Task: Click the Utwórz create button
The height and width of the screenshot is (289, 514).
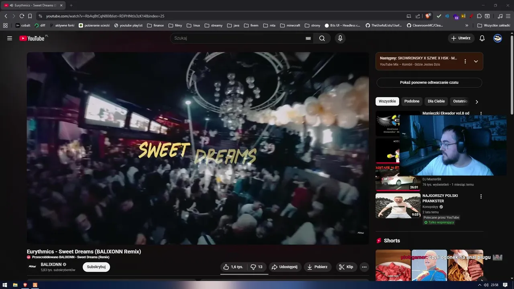Action: [x=461, y=38]
